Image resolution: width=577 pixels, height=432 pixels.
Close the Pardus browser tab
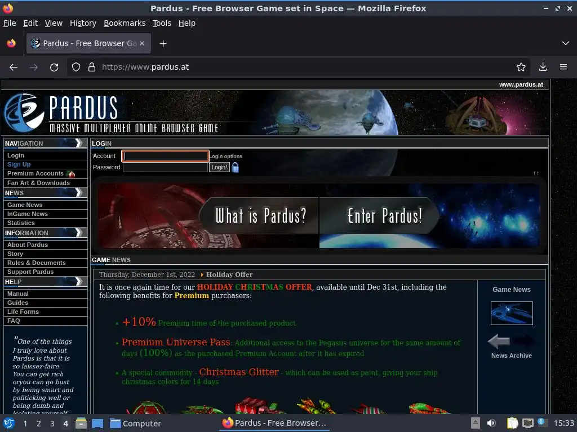[142, 43]
